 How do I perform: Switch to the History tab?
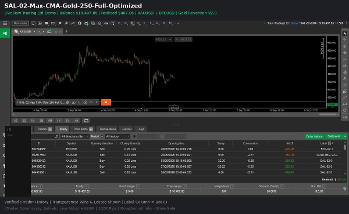[62, 129]
